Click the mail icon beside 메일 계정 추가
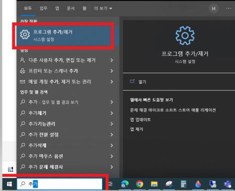 point(22,82)
